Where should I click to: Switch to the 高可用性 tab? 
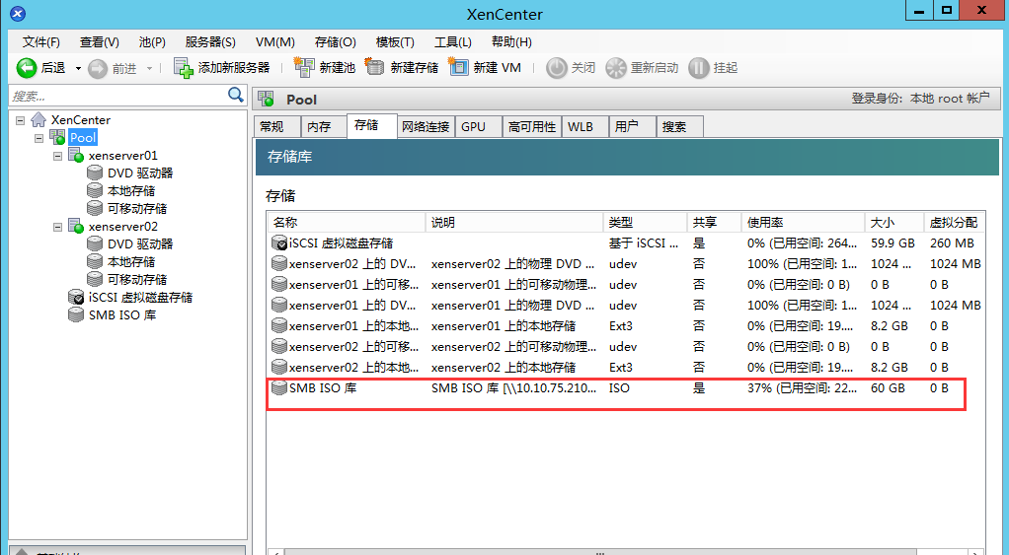tap(531, 126)
